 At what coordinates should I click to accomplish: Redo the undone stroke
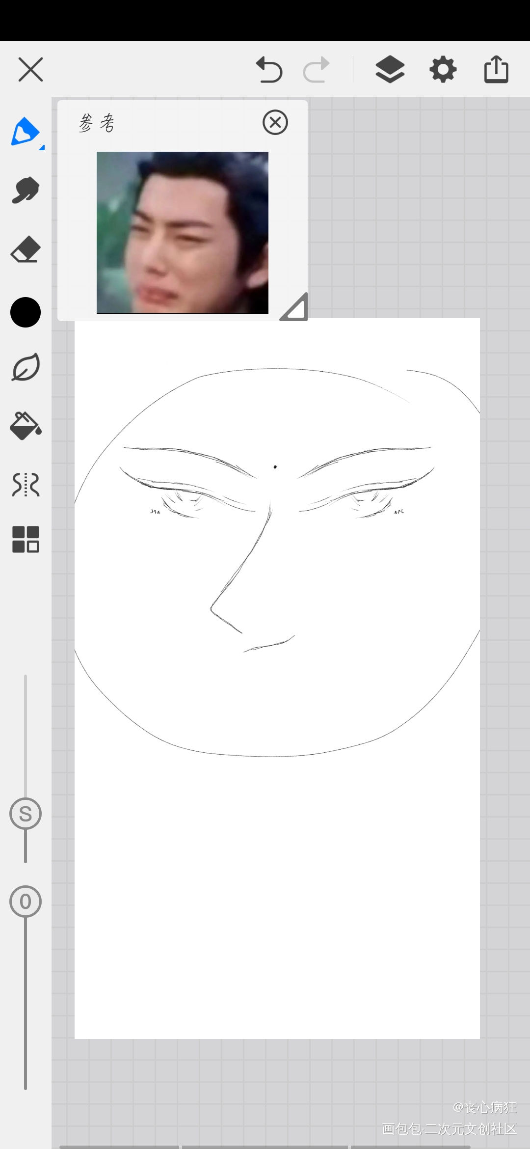point(316,70)
